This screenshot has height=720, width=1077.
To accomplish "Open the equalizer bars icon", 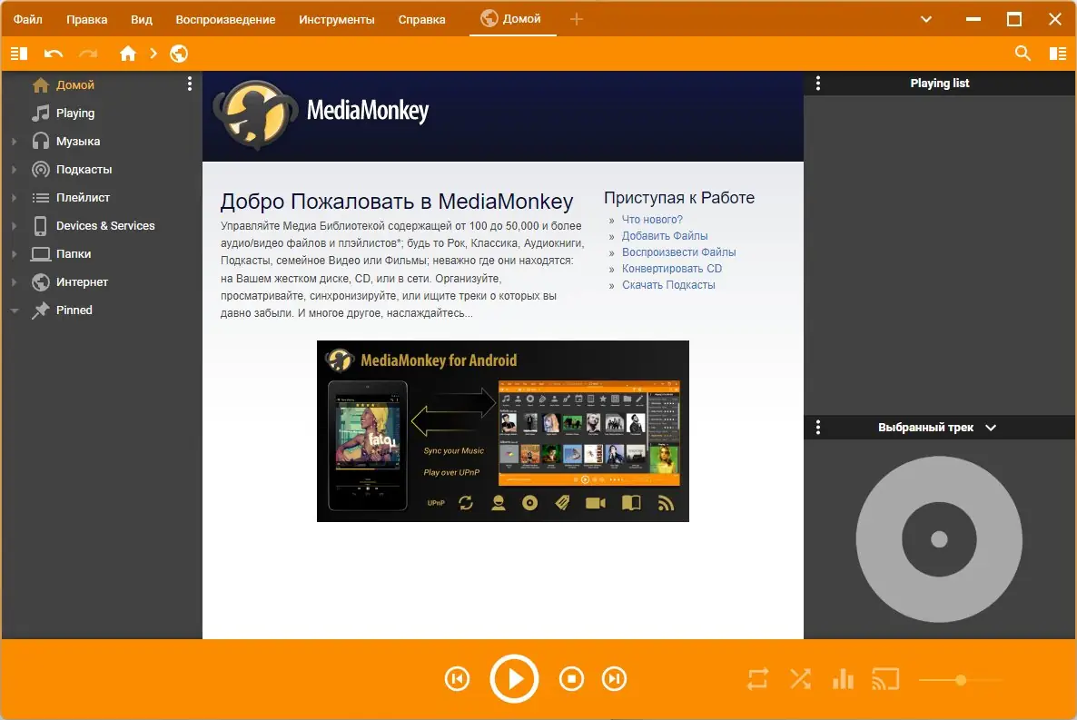I will [843, 679].
